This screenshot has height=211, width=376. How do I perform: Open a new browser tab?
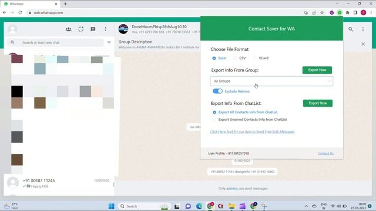click(65, 4)
